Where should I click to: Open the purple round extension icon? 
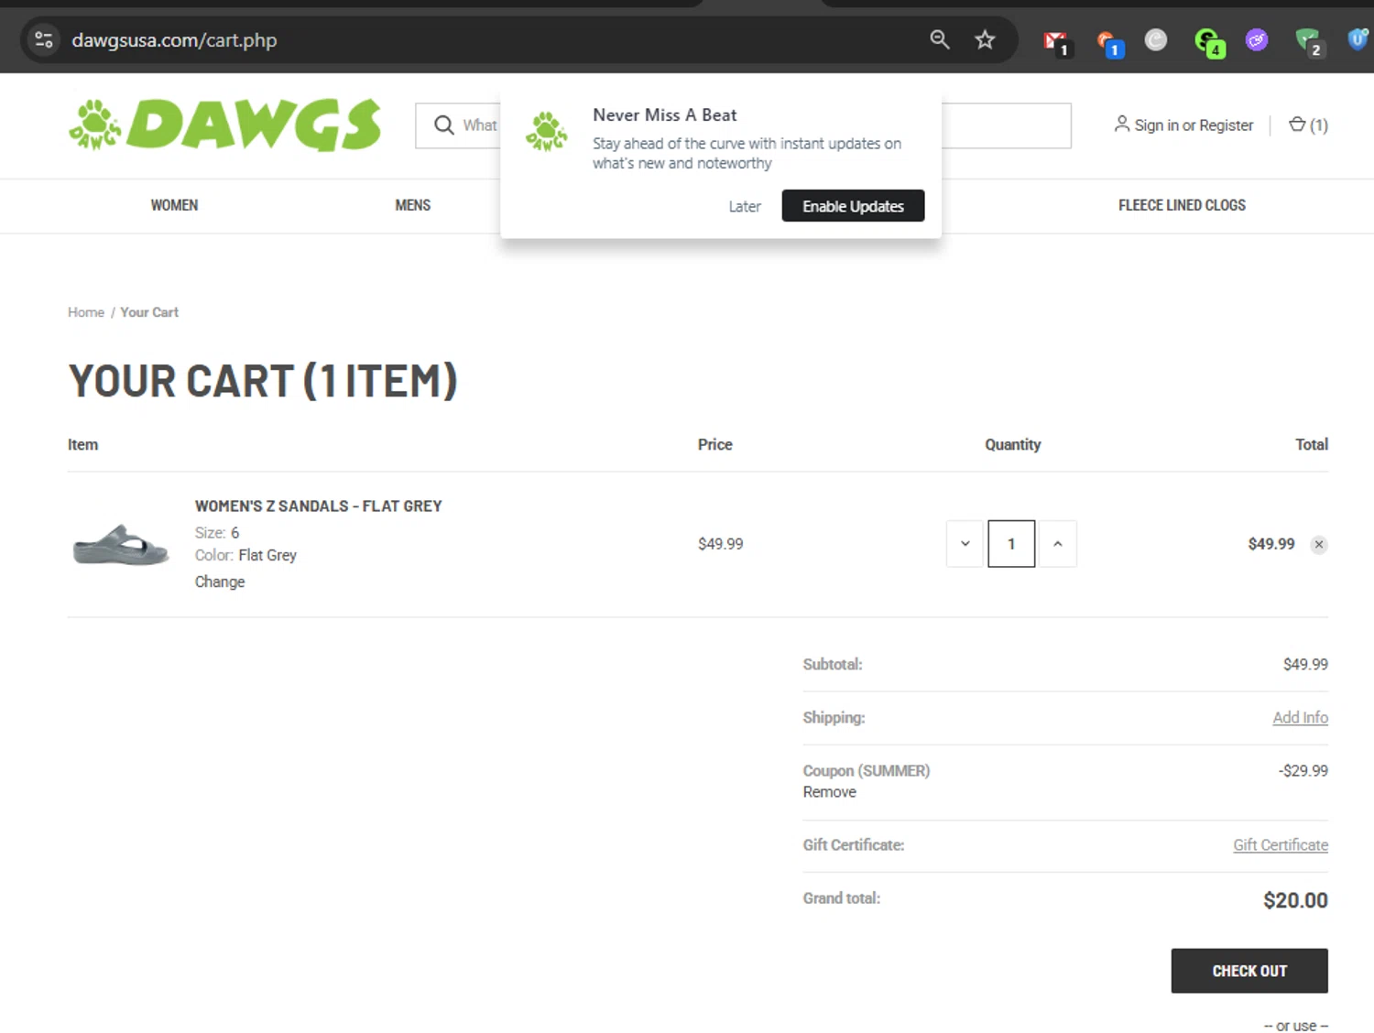click(x=1257, y=40)
